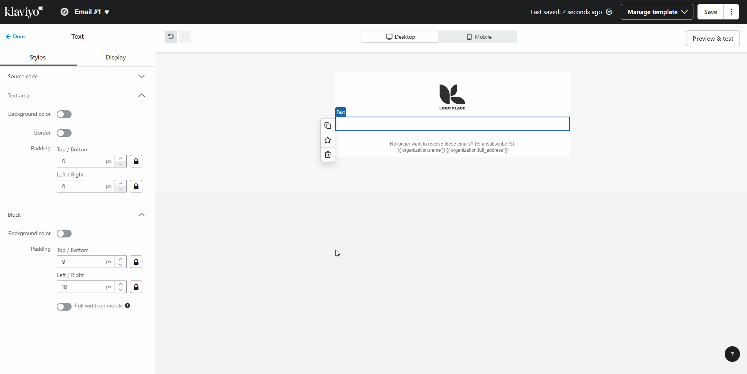Image resolution: width=747 pixels, height=374 pixels.
Task: Expand the Source code section
Action: [77, 76]
